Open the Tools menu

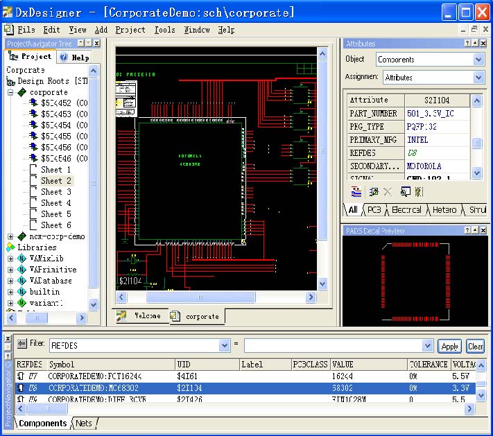164,30
